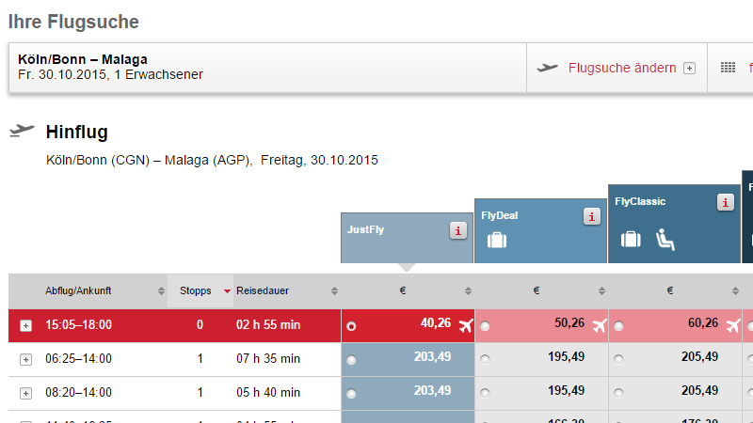Click the FlyClassic luggage icon

(631, 239)
